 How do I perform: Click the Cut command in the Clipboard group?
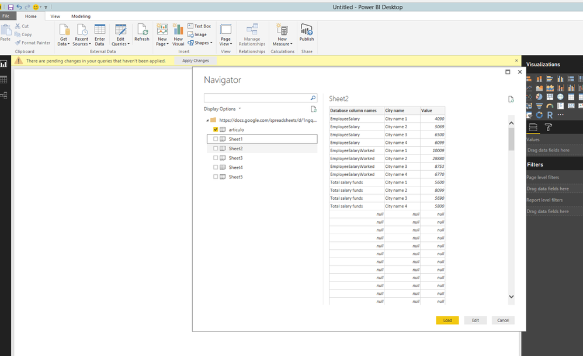click(22, 26)
